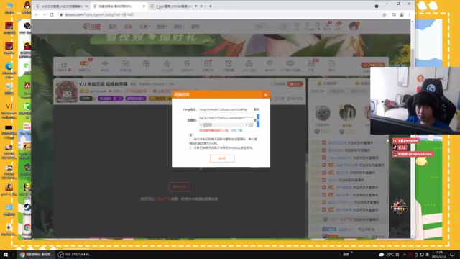Open Chrome from the Windows taskbar
This screenshot has height=259, width=460.
tap(35, 255)
